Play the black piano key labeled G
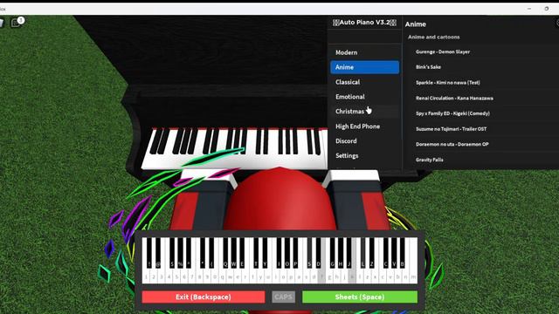The height and width of the screenshot is (314, 559). tap(333, 253)
